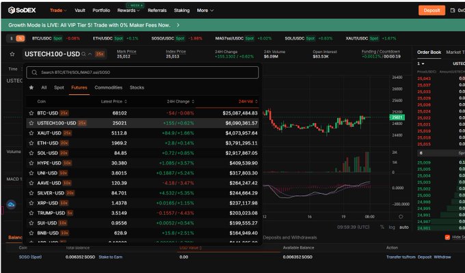The width and height of the screenshot is (465, 273).
Task: Favorite the USTECH100-USD pair in header
Action: [12, 53]
